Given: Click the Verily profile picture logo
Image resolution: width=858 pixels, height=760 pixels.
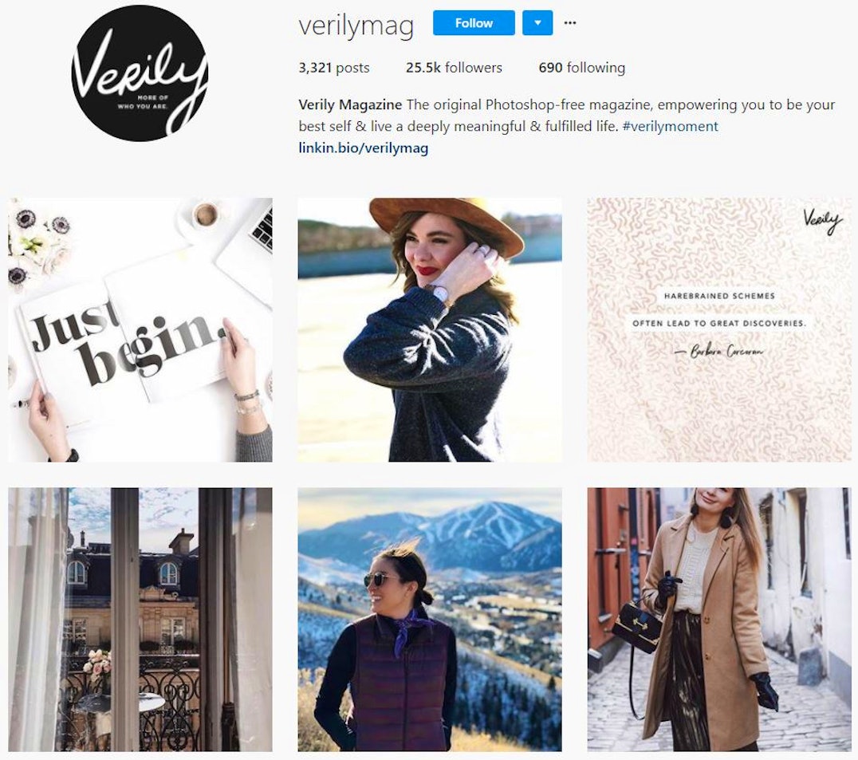Looking at the screenshot, I should tap(140, 73).
